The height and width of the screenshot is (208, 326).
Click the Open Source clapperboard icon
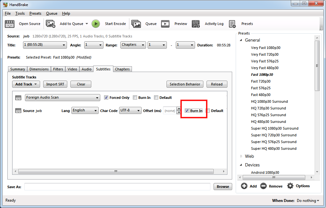[x=10, y=24]
